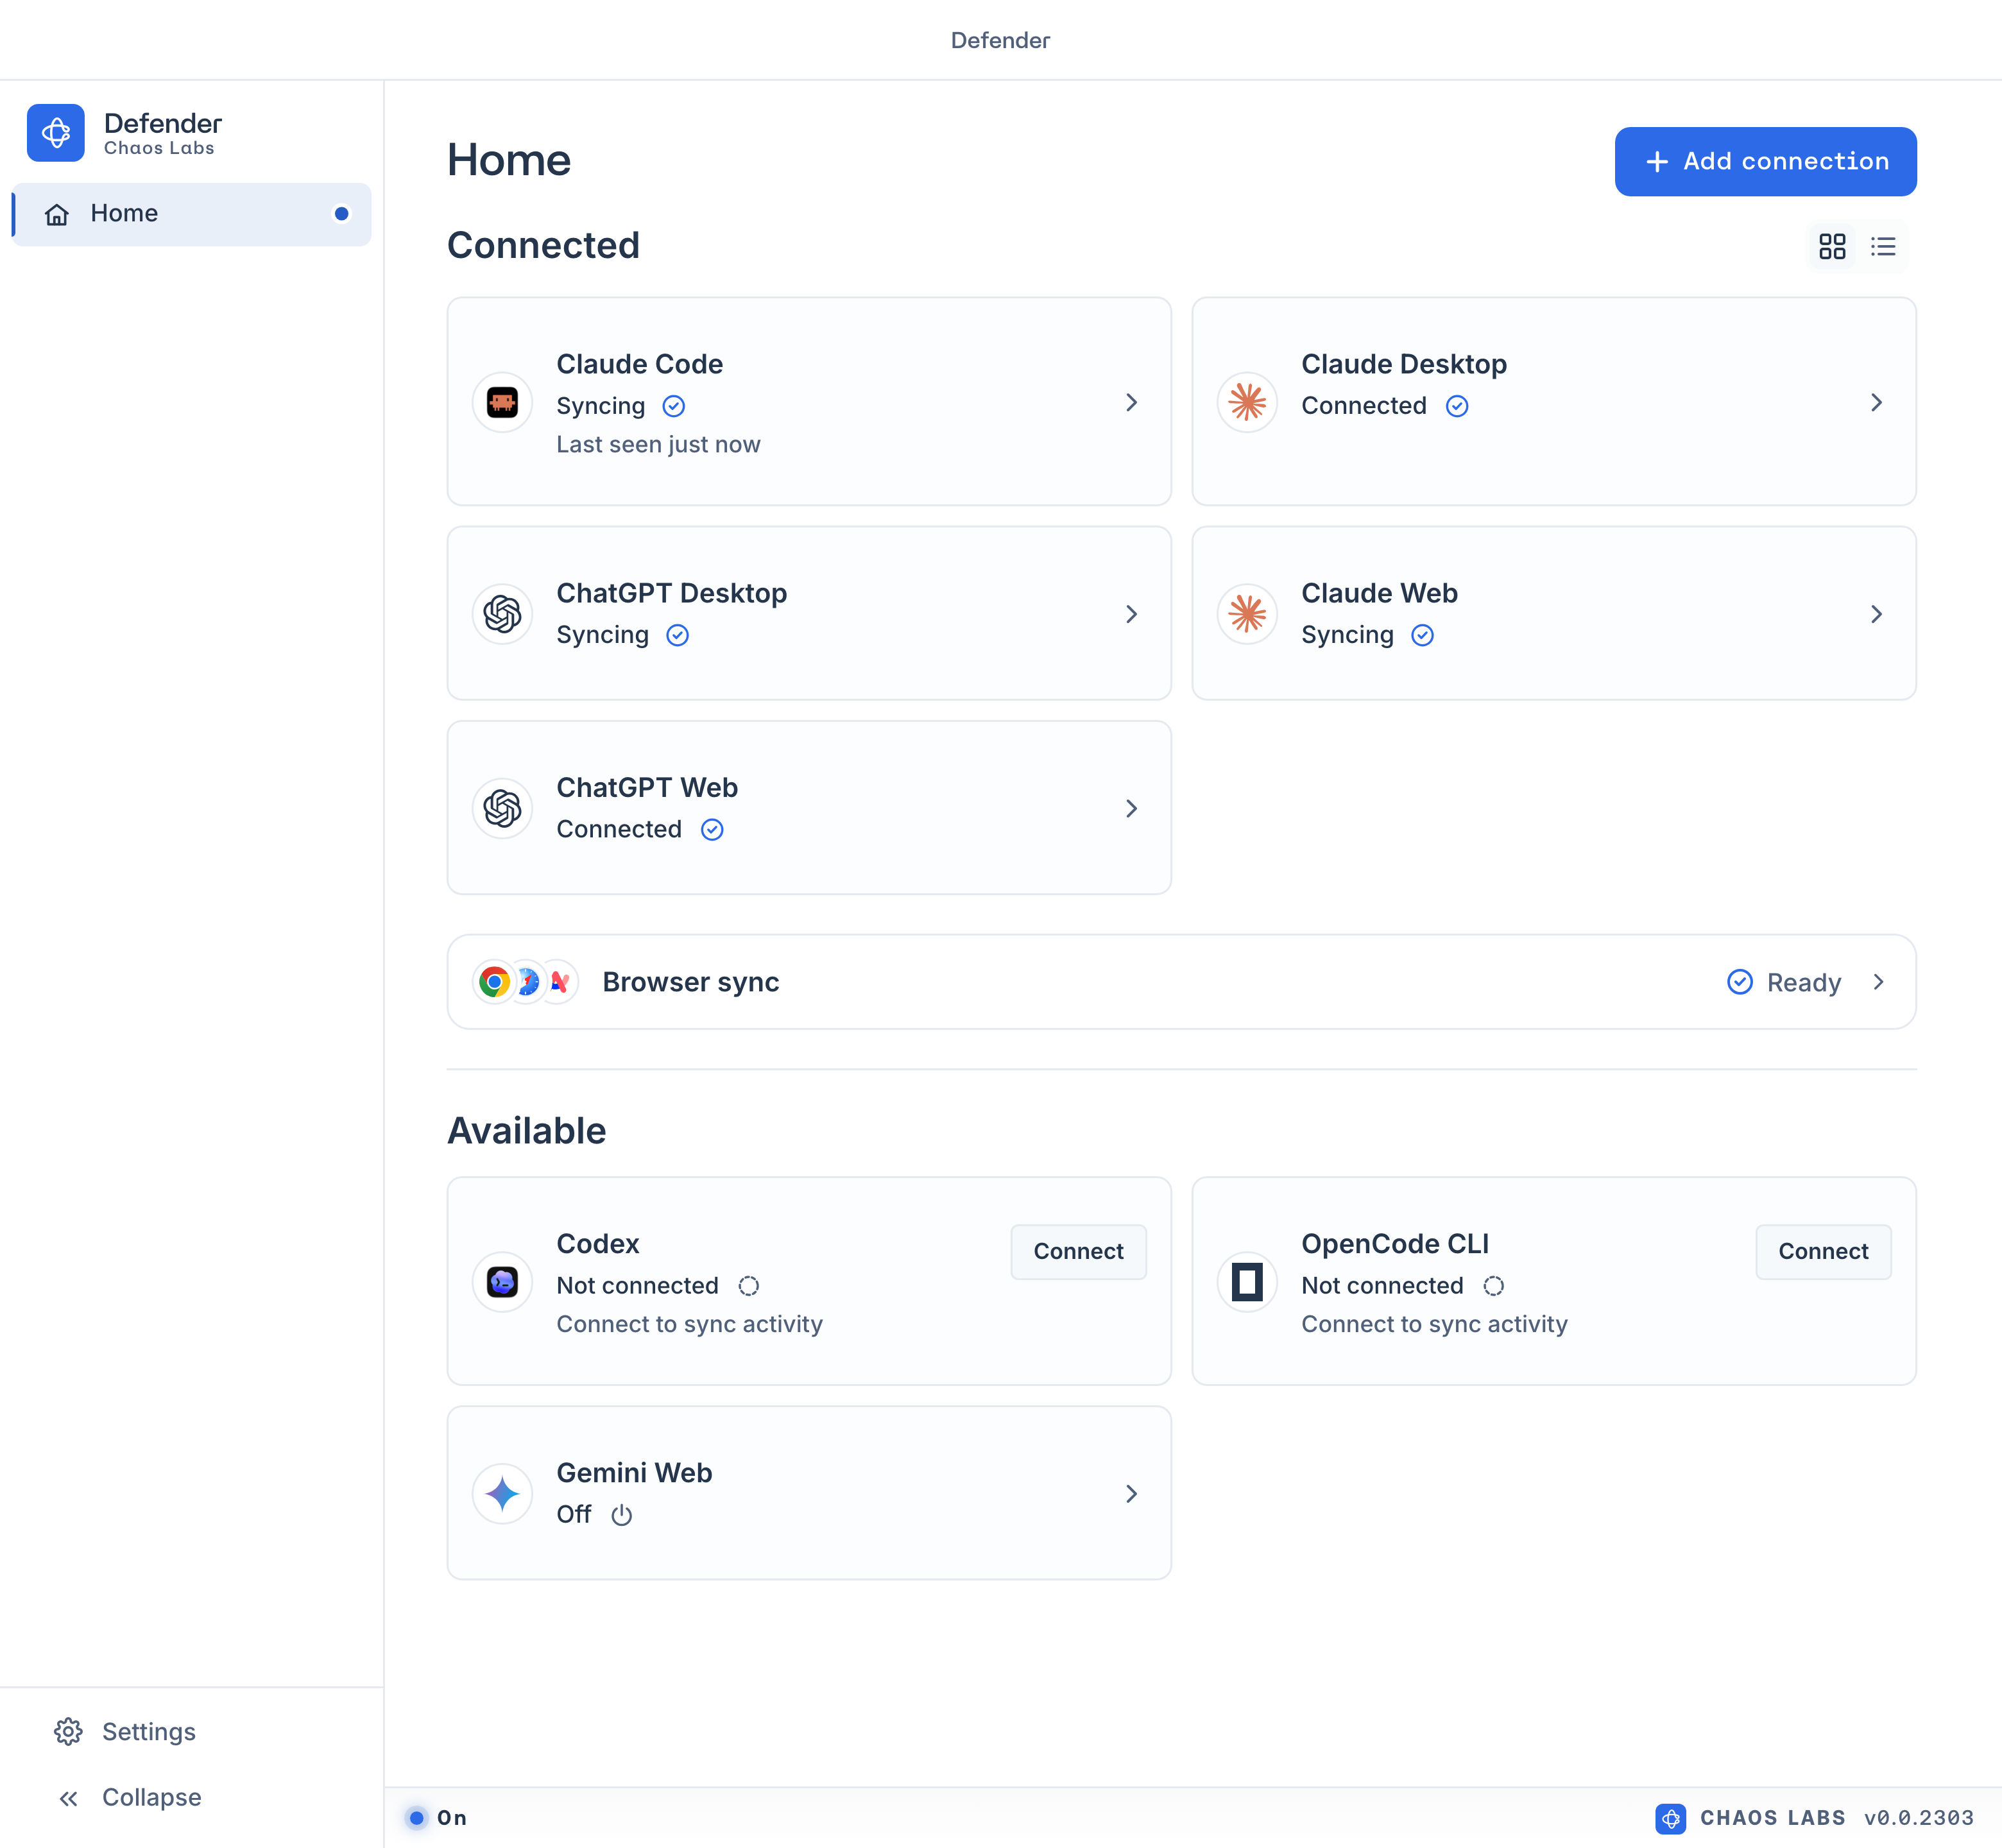Connect the OpenCode CLI integration
Image resolution: width=2002 pixels, height=1848 pixels.
coord(1823,1251)
